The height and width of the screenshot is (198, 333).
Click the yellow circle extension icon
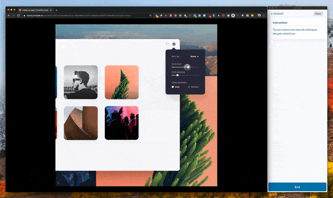[x=252, y=16]
